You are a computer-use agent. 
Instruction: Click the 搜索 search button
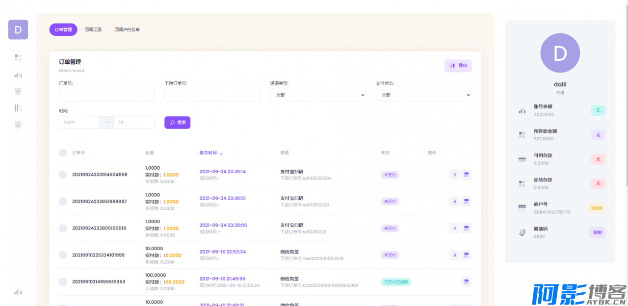(177, 123)
